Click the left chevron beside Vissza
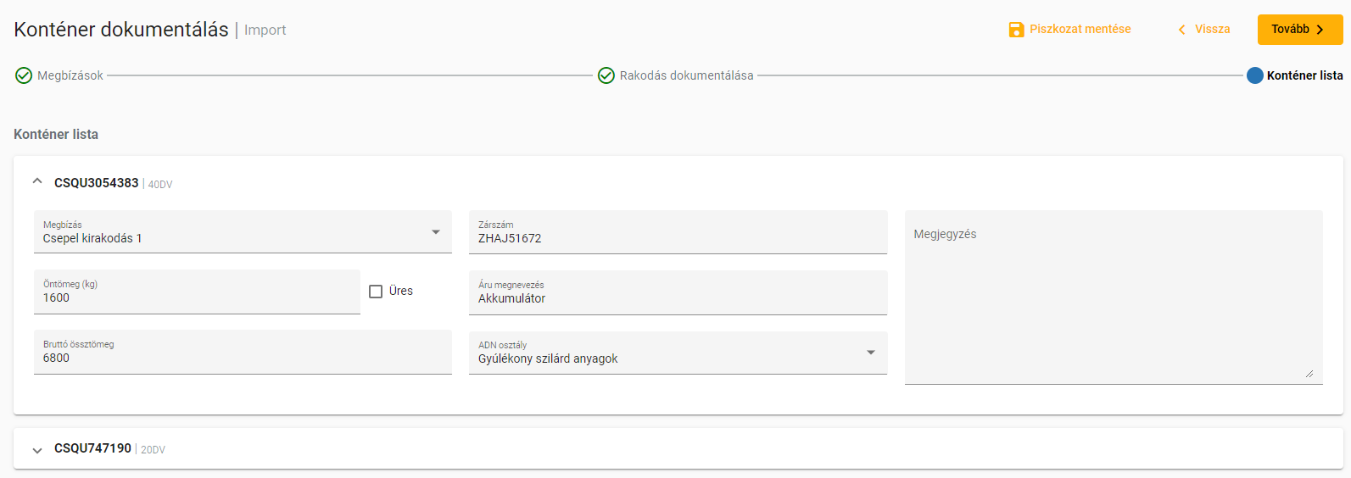Image resolution: width=1351 pixels, height=478 pixels. (x=1181, y=30)
